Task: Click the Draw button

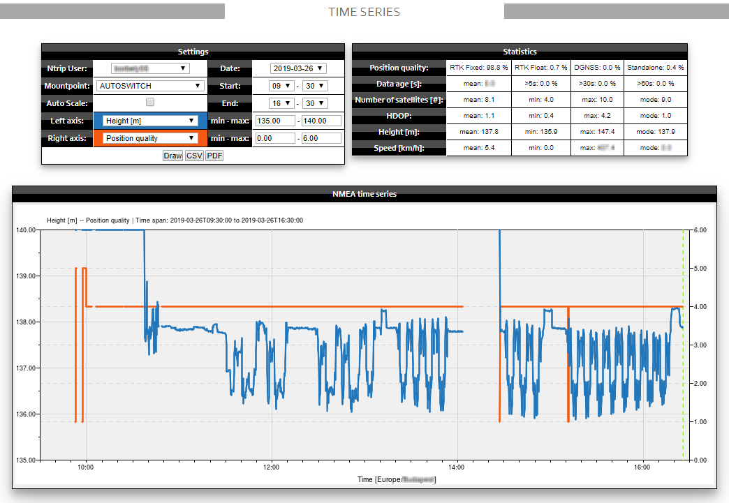Action: [172, 156]
